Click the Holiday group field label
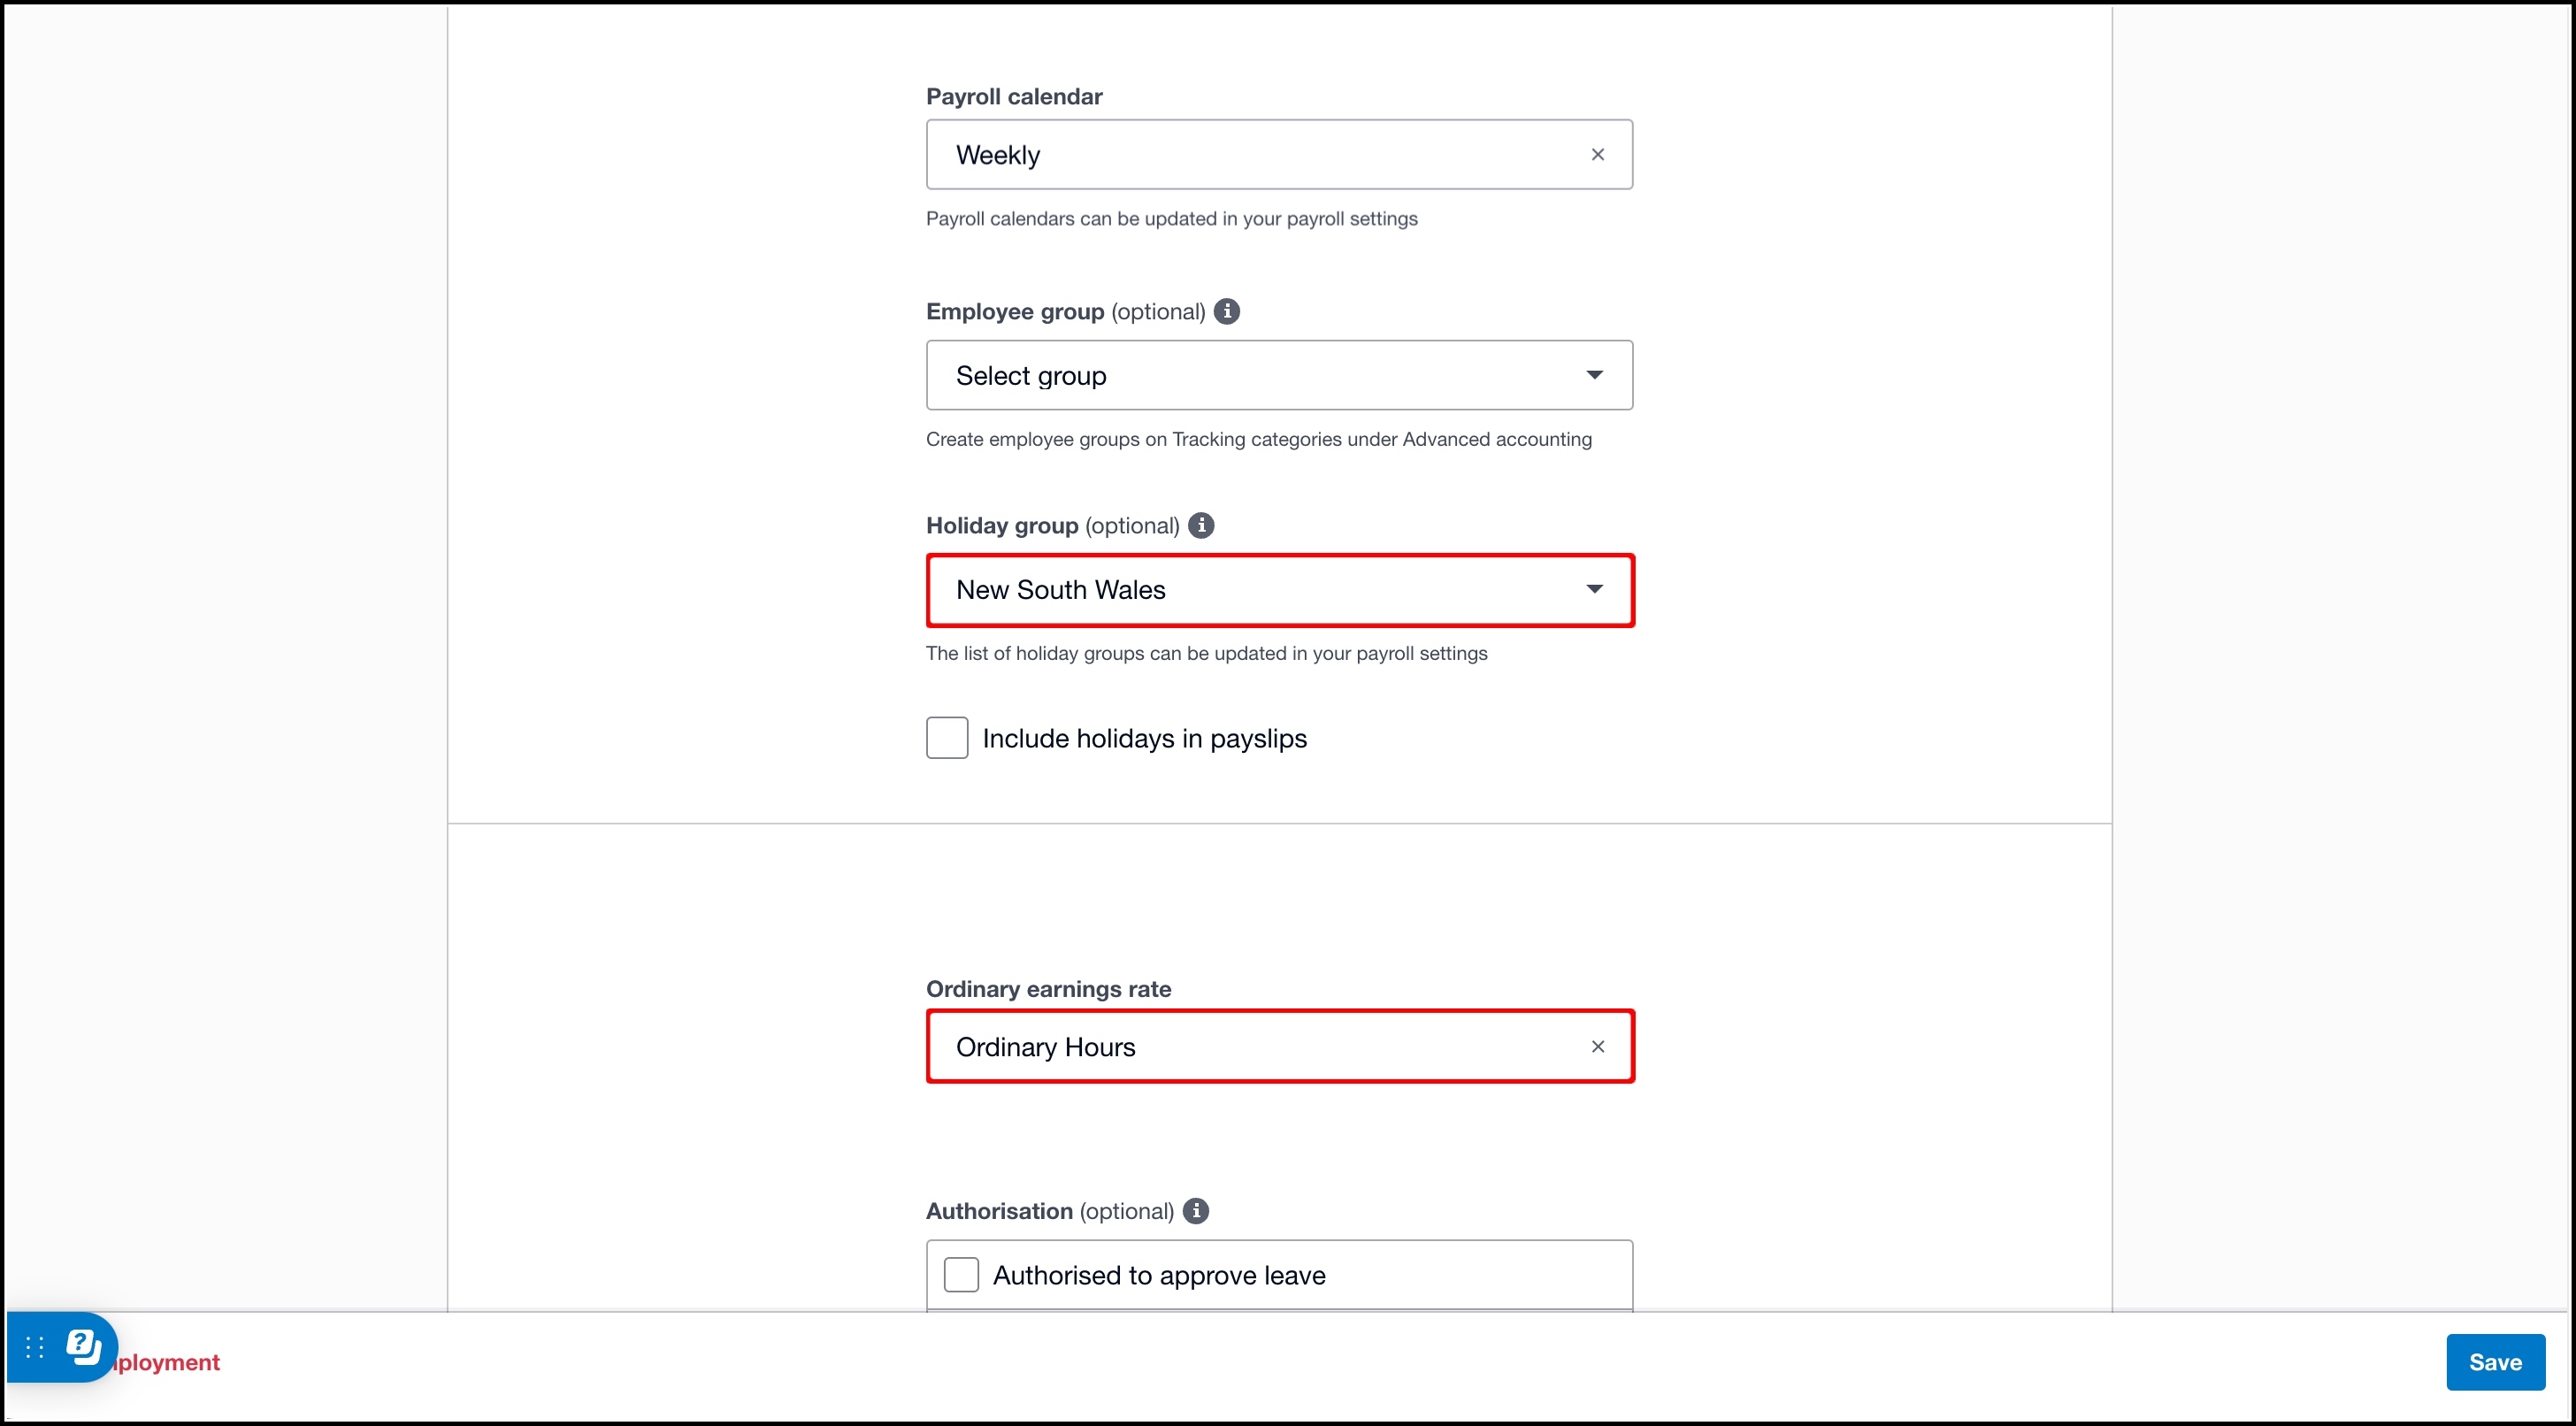The width and height of the screenshot is (2576, 1426). click(1002, 526)
